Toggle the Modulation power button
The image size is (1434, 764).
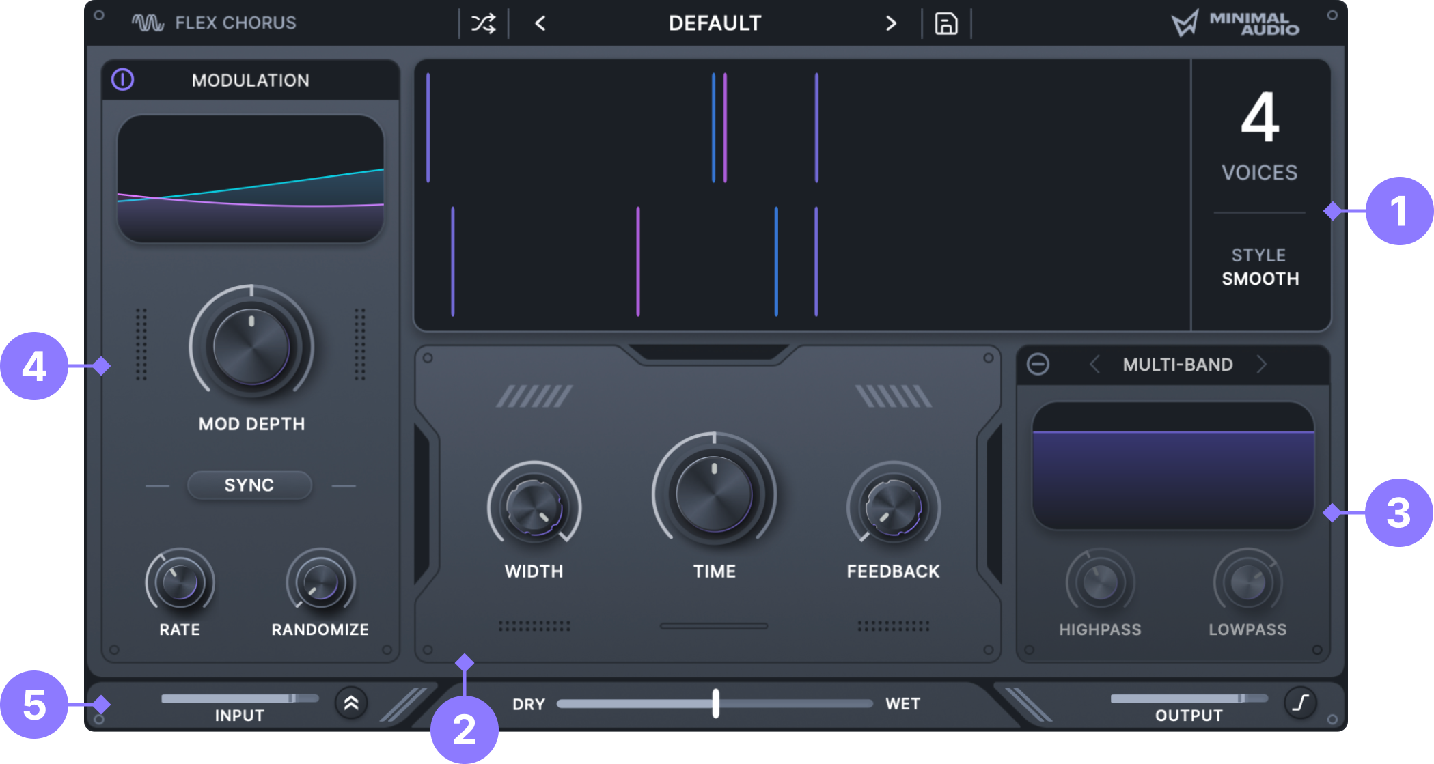click(123, 80)
